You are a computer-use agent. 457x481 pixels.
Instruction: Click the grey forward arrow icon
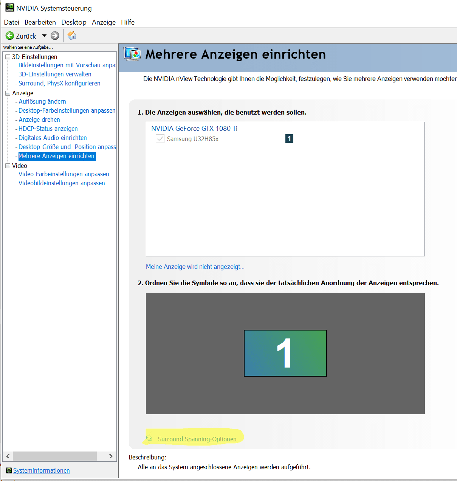[55, 36]
